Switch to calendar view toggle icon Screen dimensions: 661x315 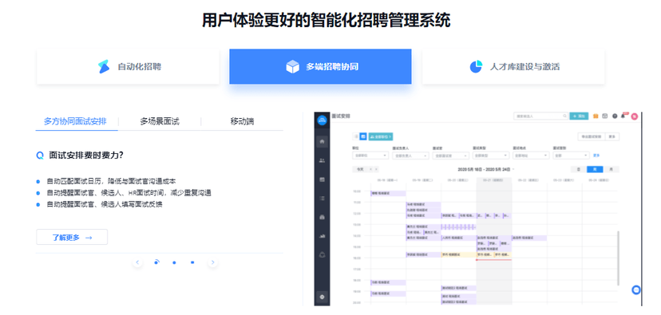[363, 136]
